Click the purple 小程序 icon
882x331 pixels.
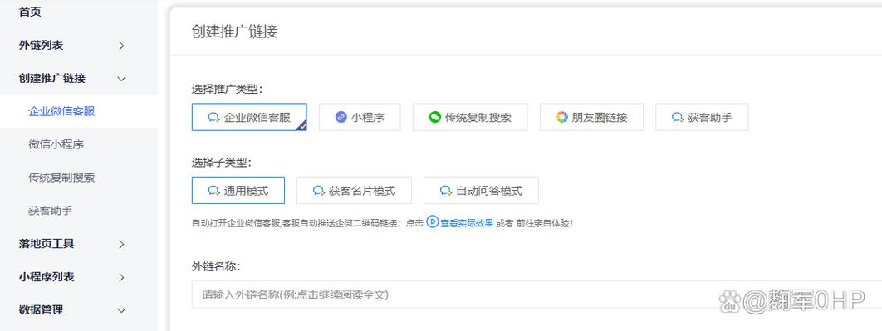pyautogui.click(x=341, y=118)
